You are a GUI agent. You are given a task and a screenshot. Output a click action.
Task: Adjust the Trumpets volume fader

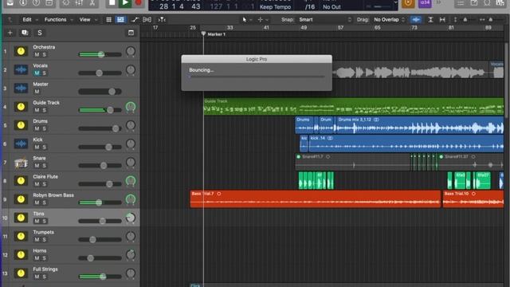(92, 239)
